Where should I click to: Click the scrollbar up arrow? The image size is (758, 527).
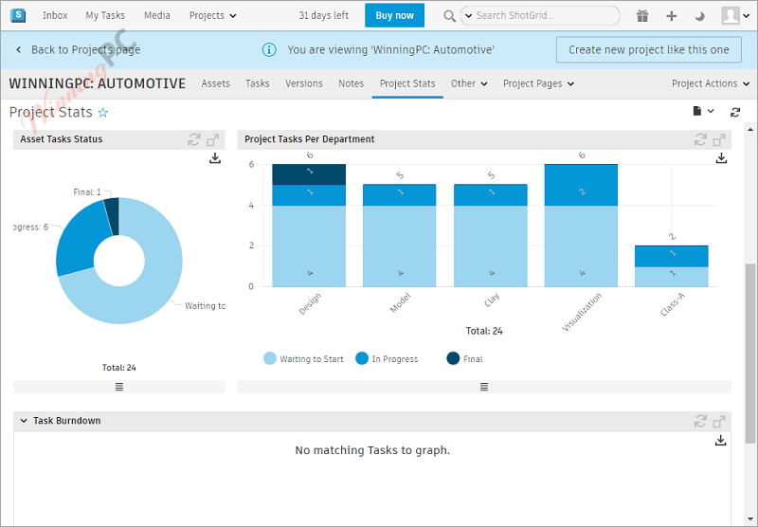point(750,130)
